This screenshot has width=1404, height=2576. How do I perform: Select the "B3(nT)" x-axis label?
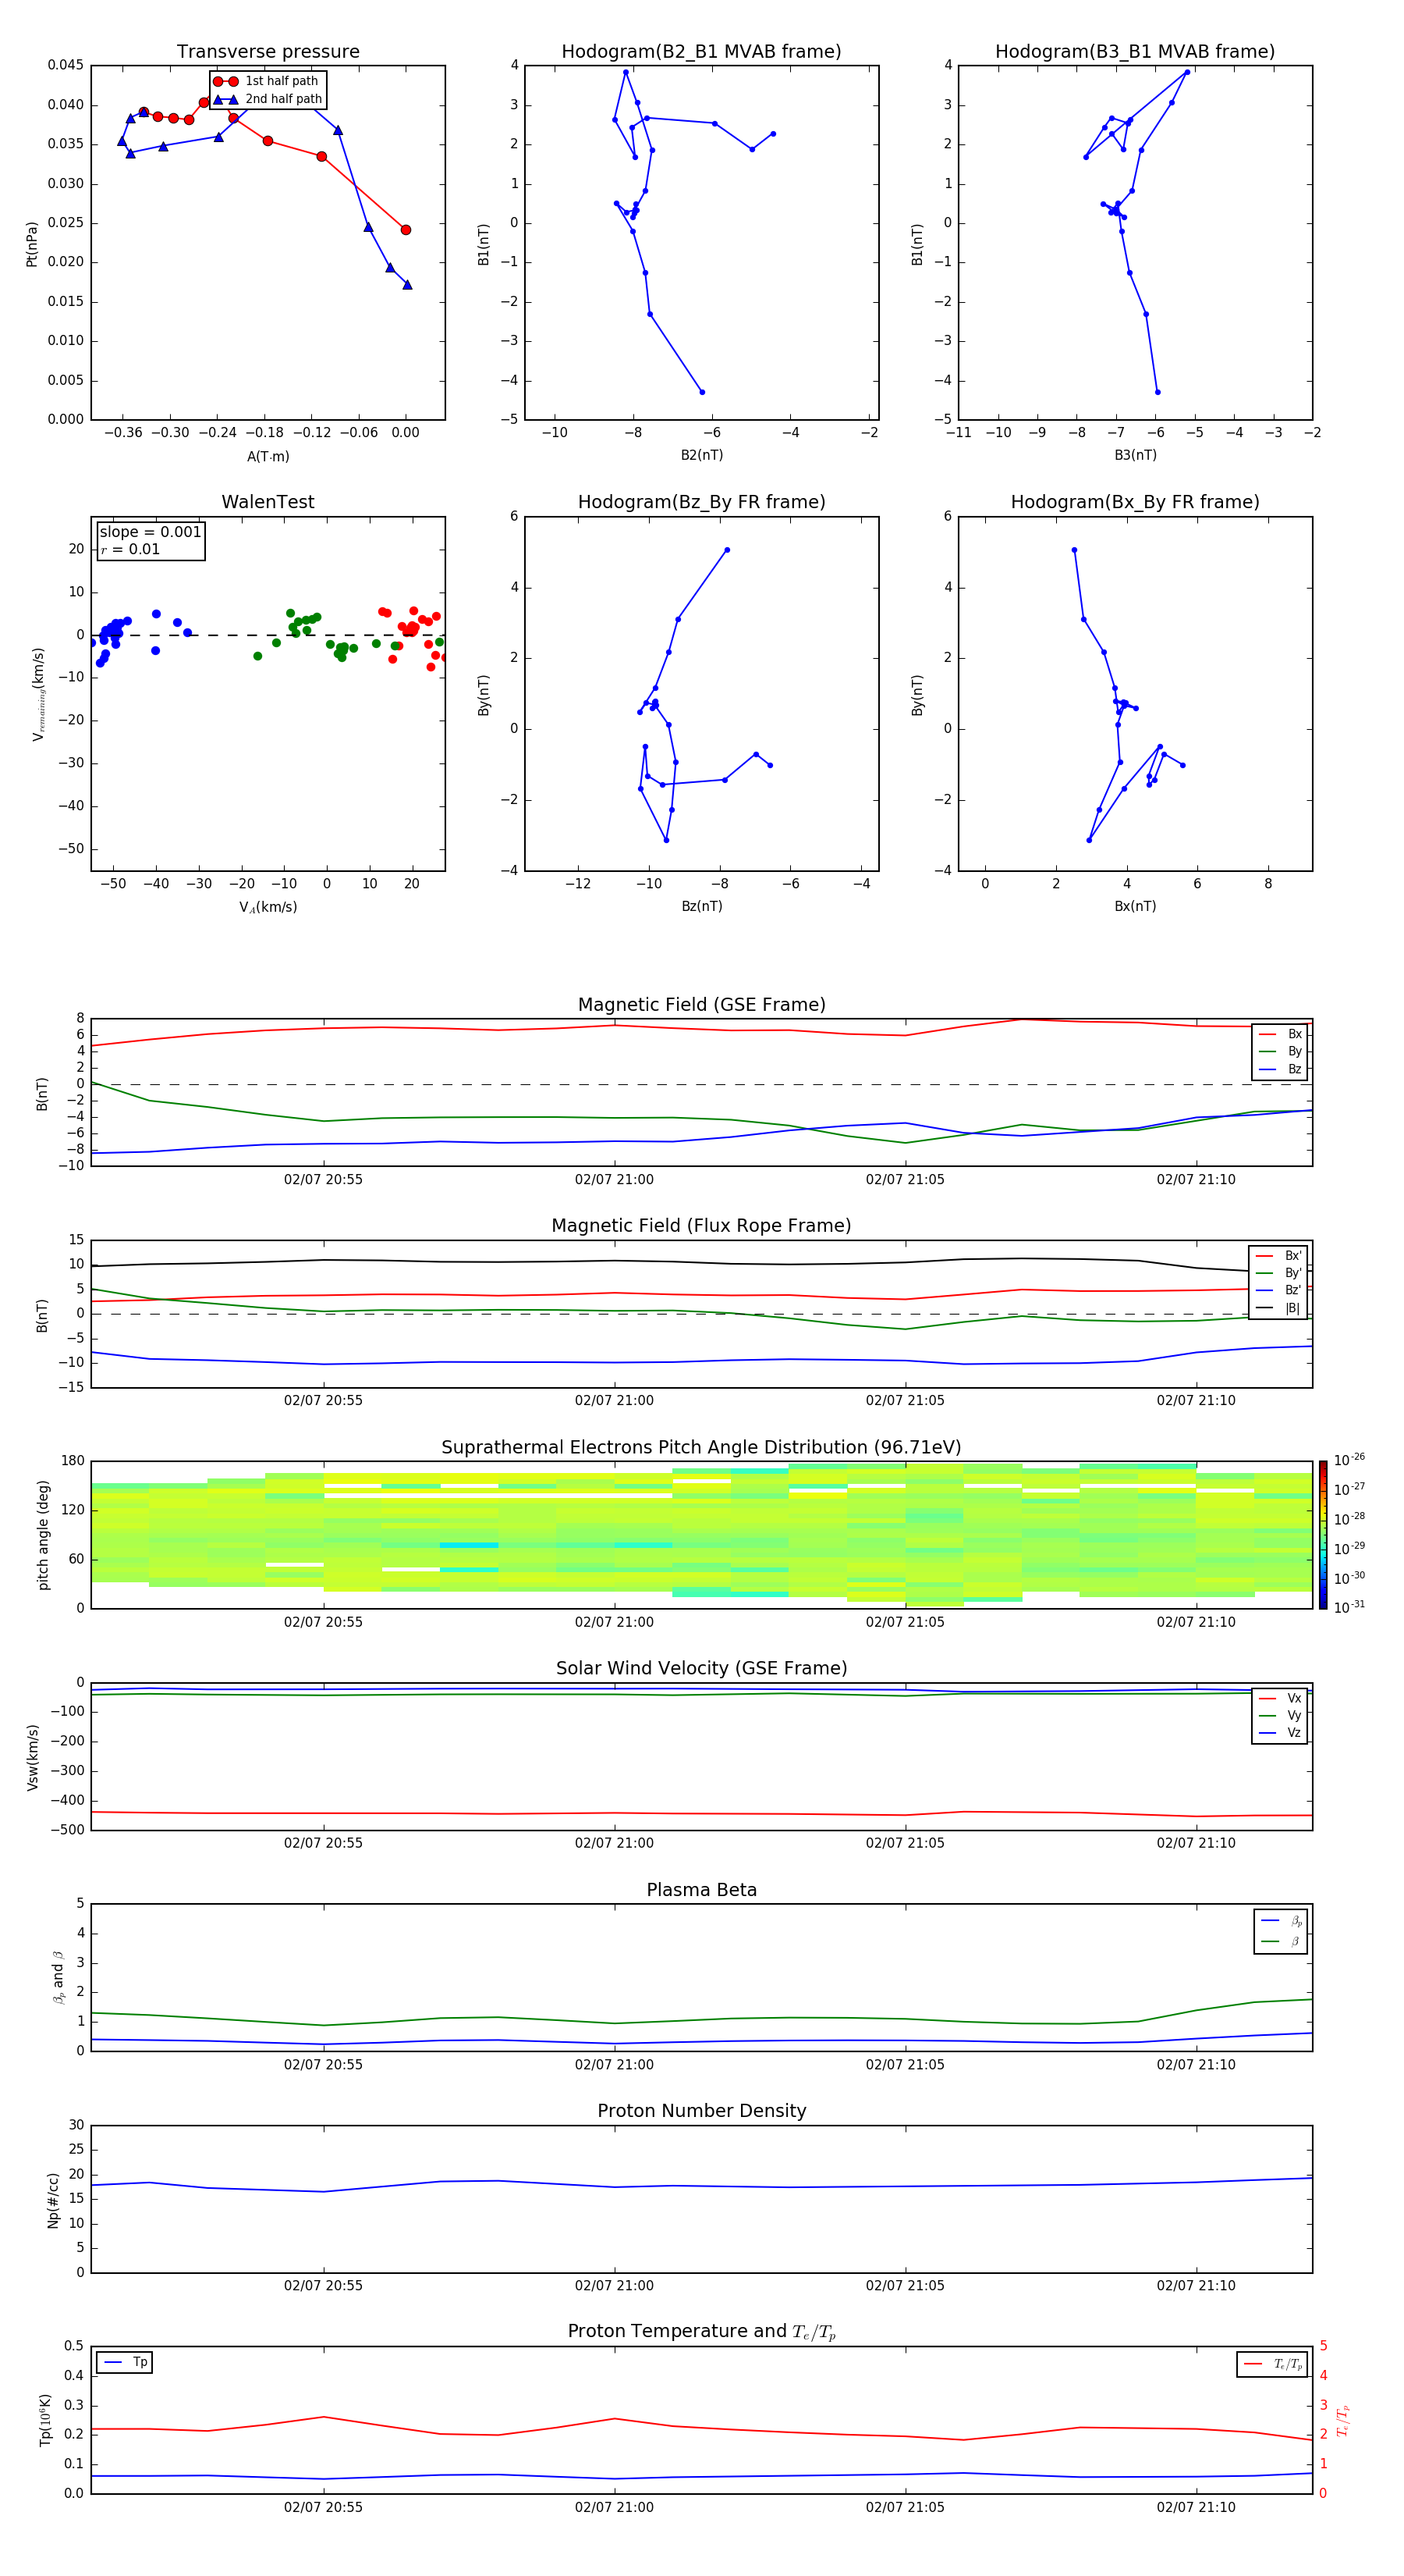1135,455
